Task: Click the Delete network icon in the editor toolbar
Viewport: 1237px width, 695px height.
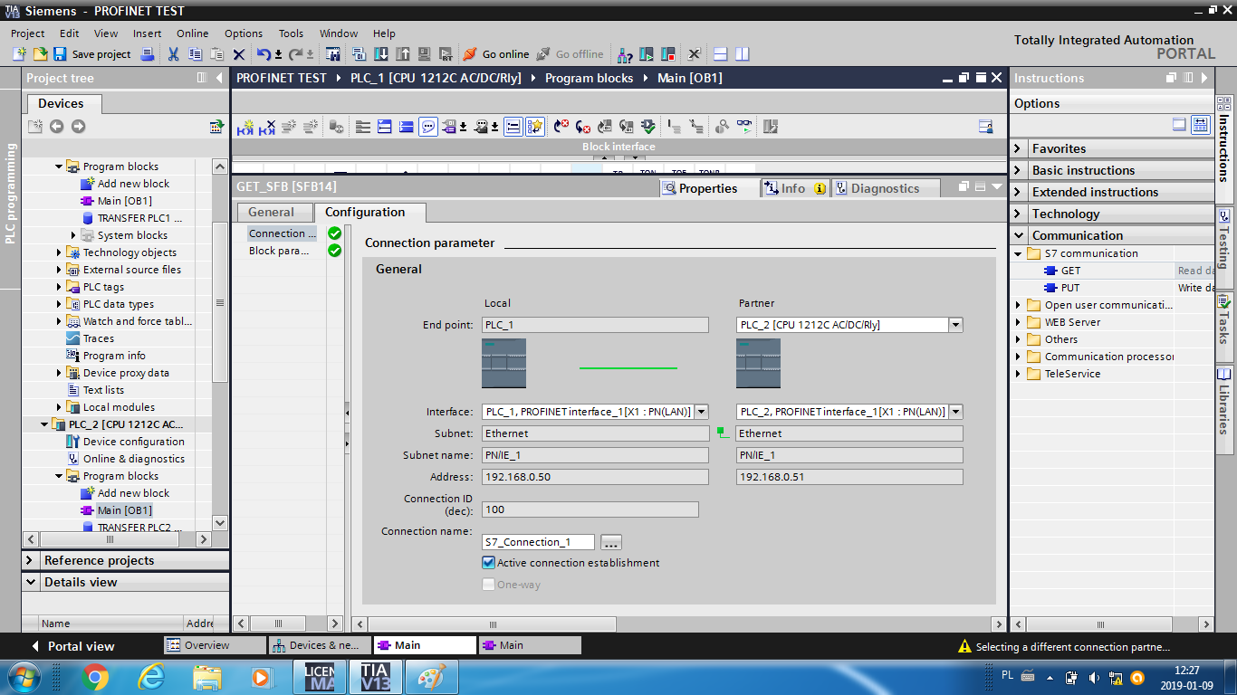Action: click(267, 127)
